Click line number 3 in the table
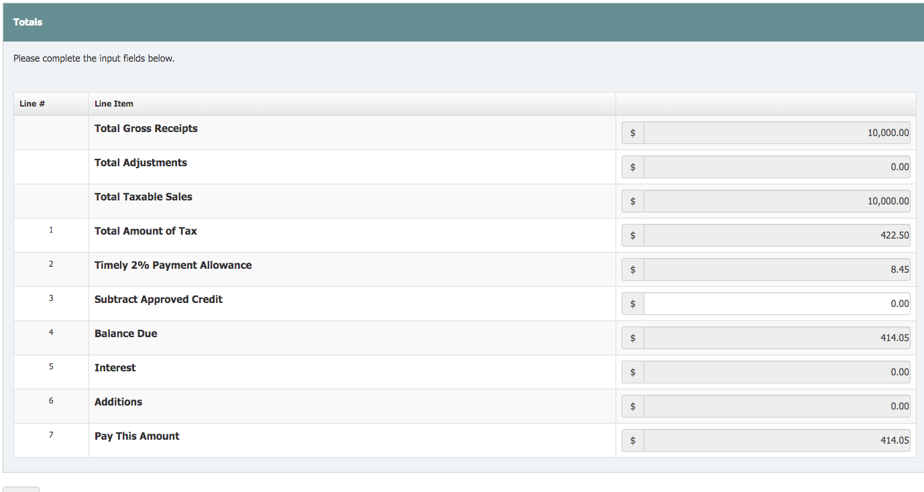This screenshot has width=924, height=492. 51,298
